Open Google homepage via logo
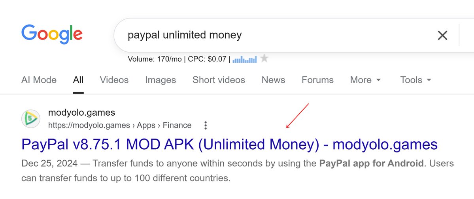This screenshot has width=474, height=199. coord(52,34)
